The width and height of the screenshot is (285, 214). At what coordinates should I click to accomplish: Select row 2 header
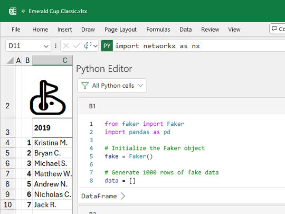tap(7, 92)
